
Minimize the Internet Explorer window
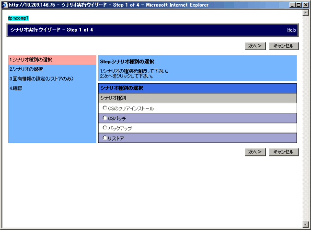click(292, 5)
